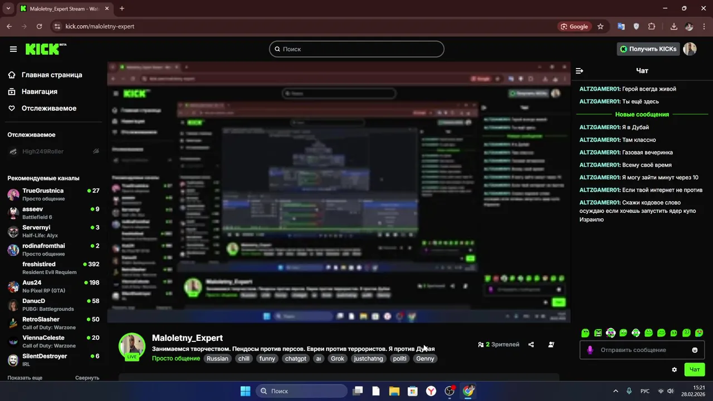
Task: Open SilentDestroyer channel in sidebar
Action: [x=53, y=360]
